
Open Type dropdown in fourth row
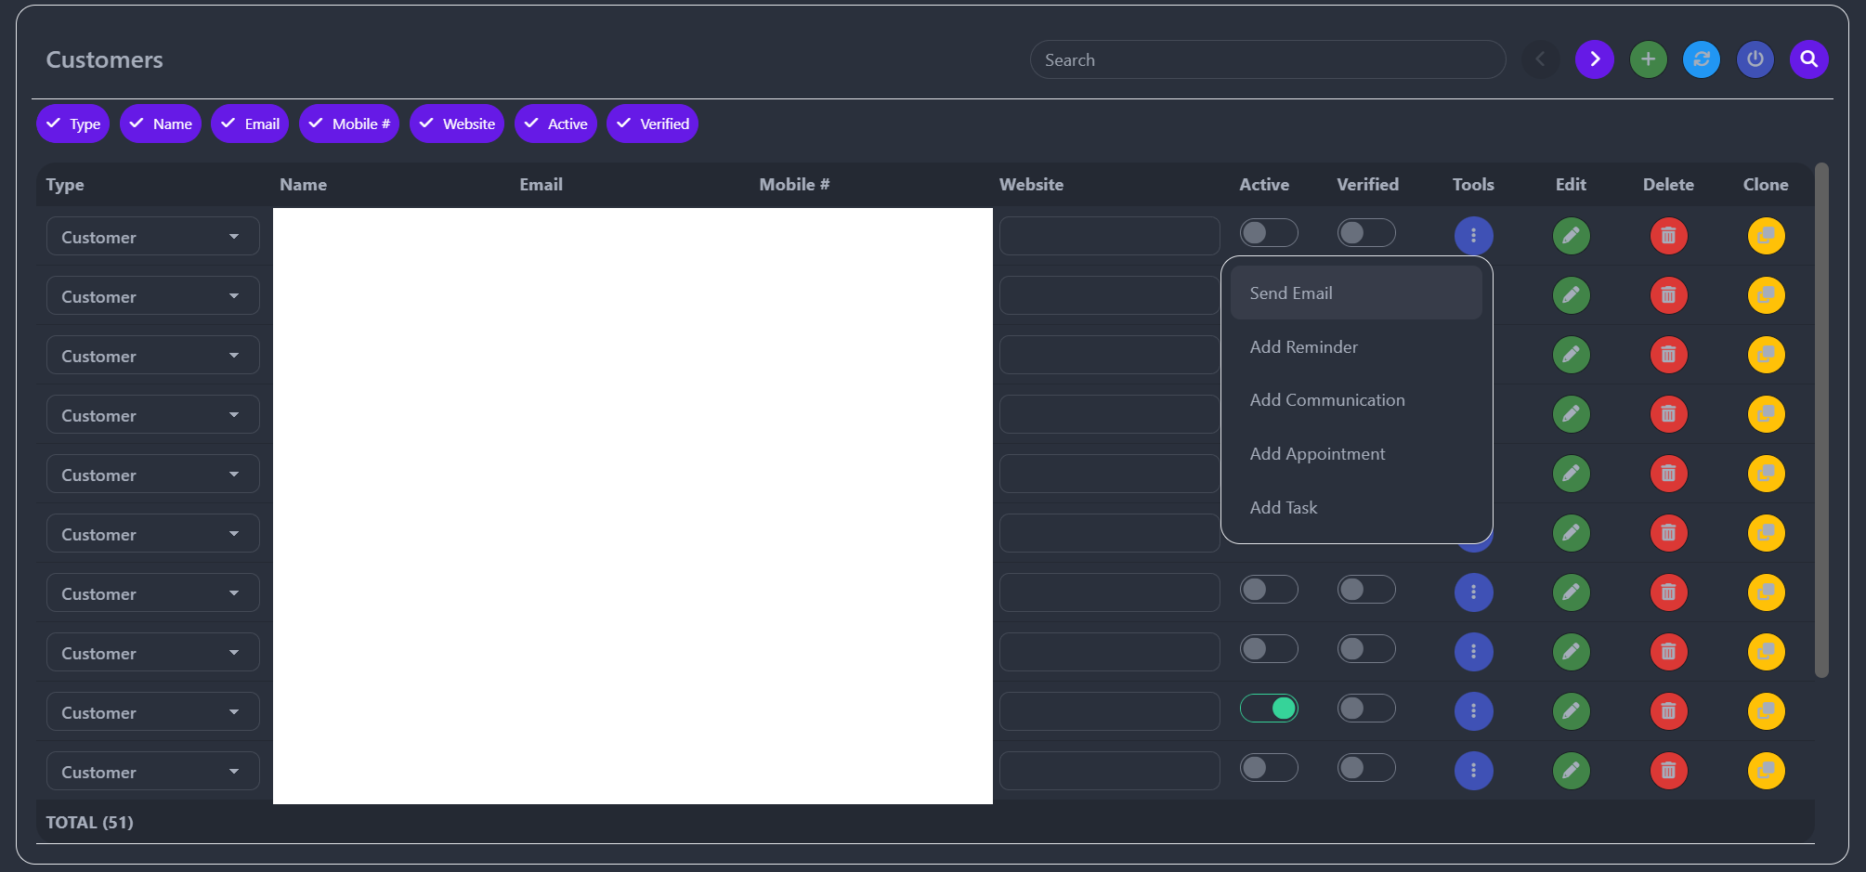point(153,415)
